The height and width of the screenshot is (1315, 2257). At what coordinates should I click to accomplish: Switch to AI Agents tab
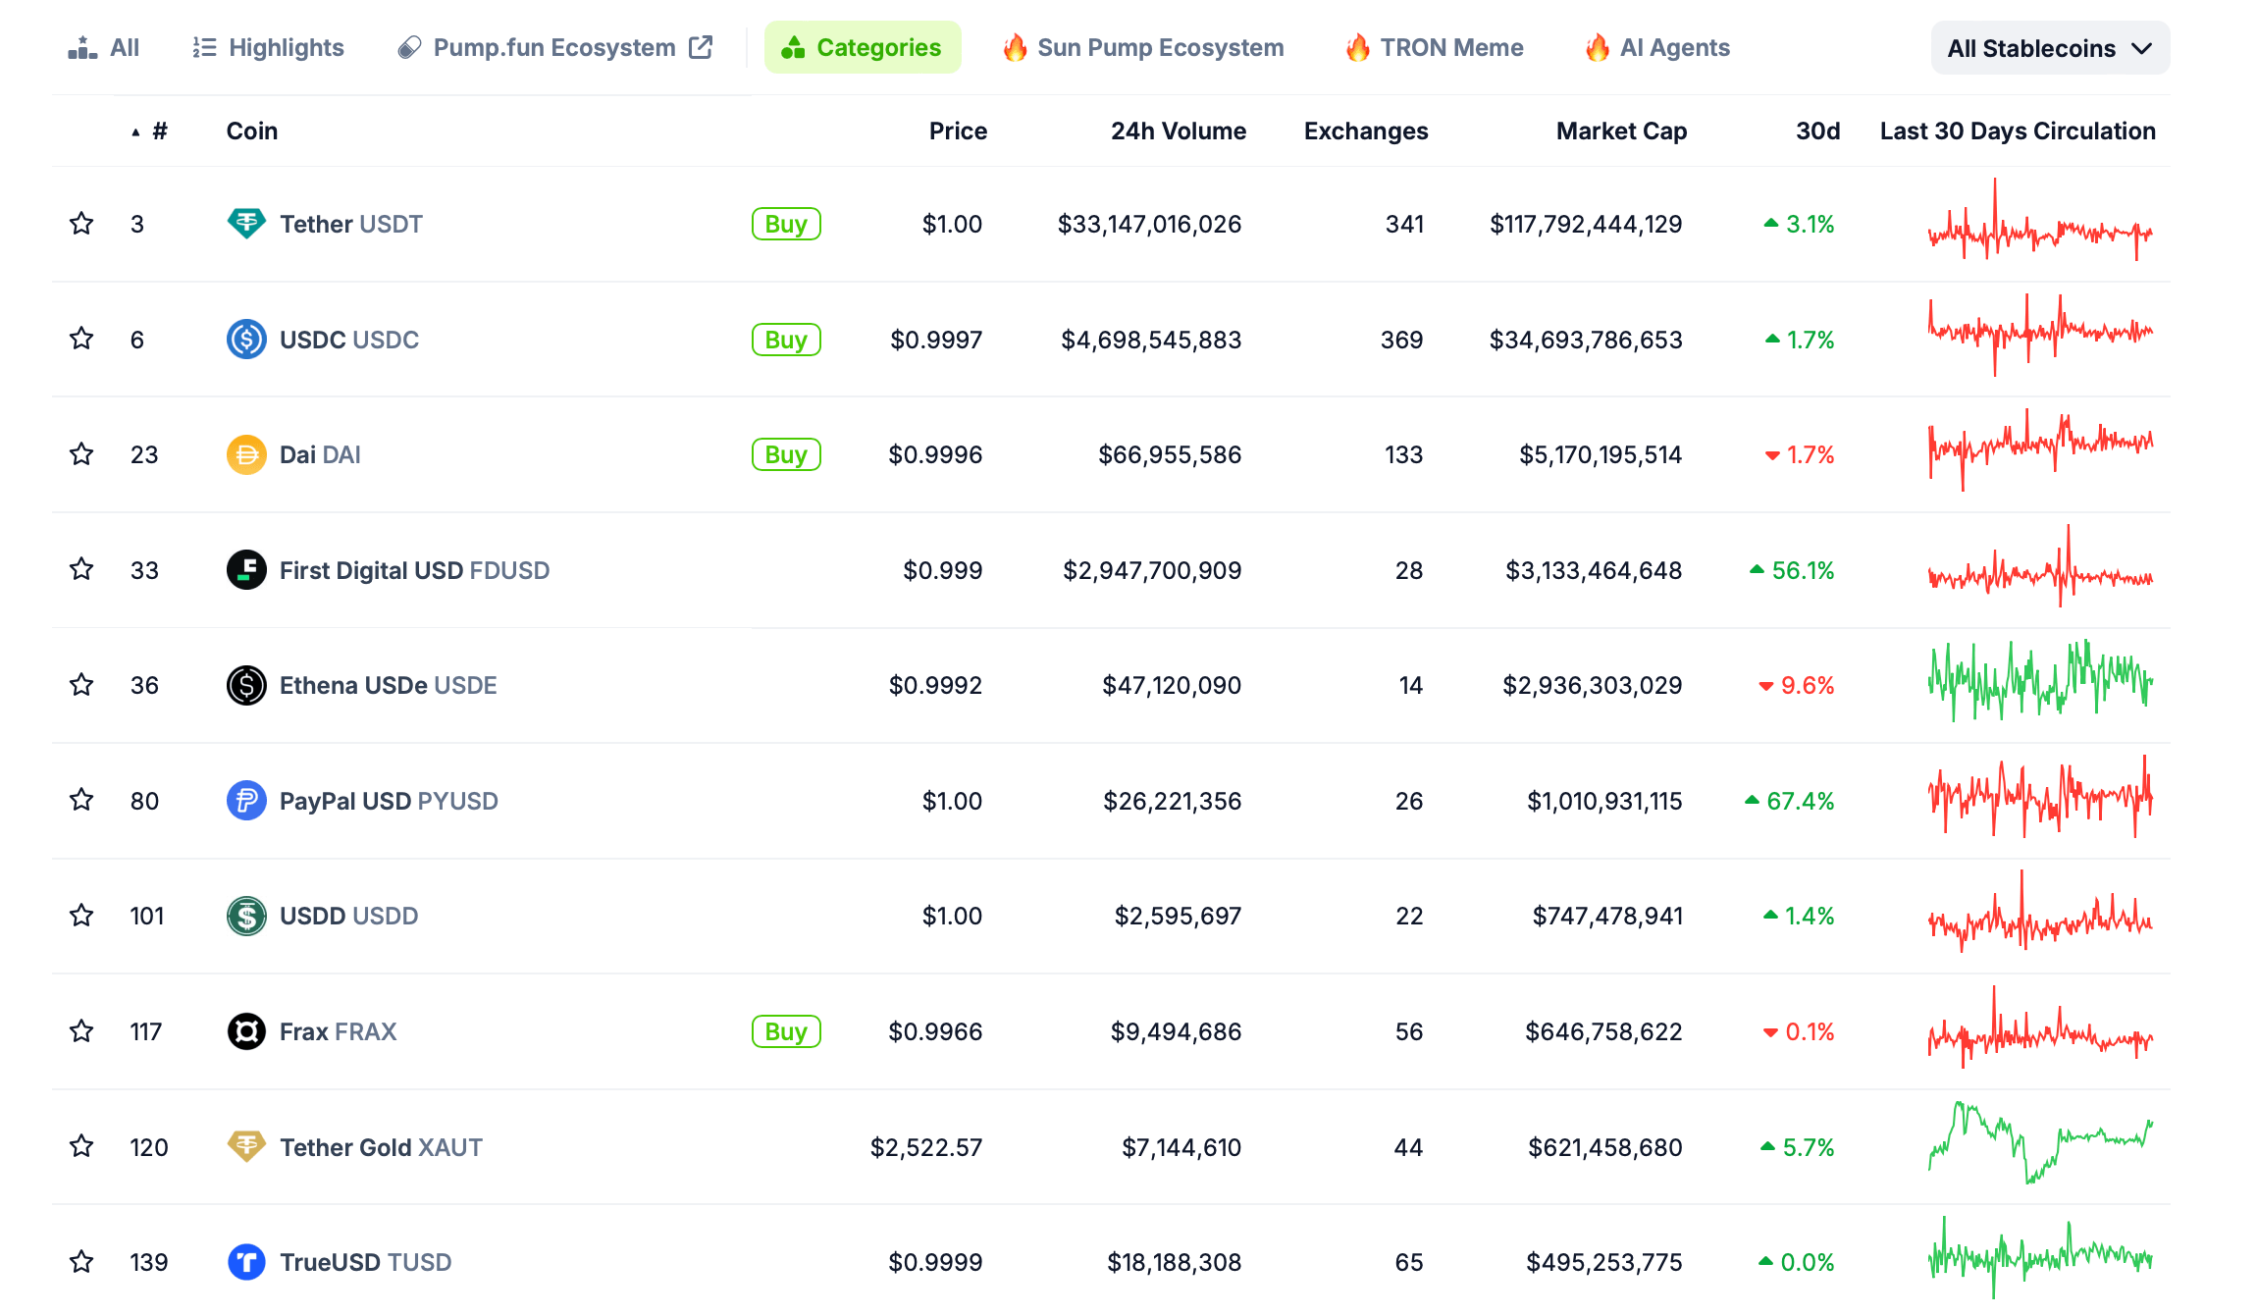click(x=1657, y=47)
